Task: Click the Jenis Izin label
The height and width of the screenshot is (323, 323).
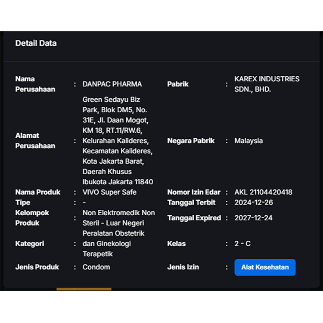Action: [x=183, y=267]
